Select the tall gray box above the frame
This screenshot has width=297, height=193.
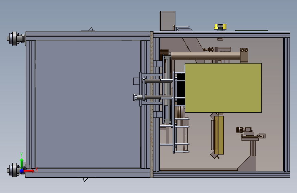(x=168, y=21)
